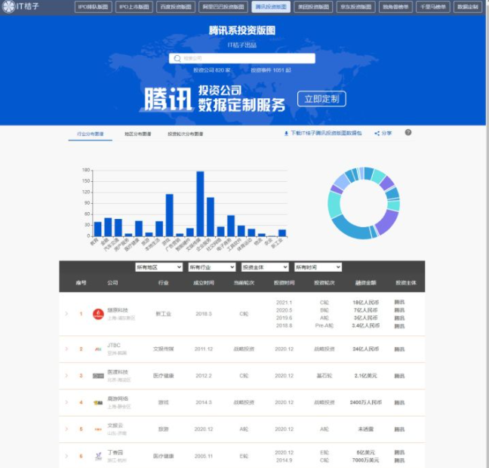Click the 游戏 bar near 120
This screenshot has width=489, height=468.
[x=169, y=215]
